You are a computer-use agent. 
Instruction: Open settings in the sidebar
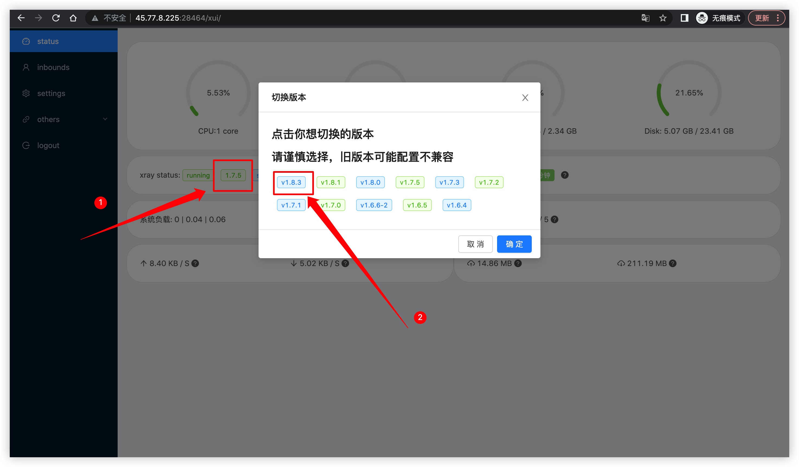coord(51,93)
